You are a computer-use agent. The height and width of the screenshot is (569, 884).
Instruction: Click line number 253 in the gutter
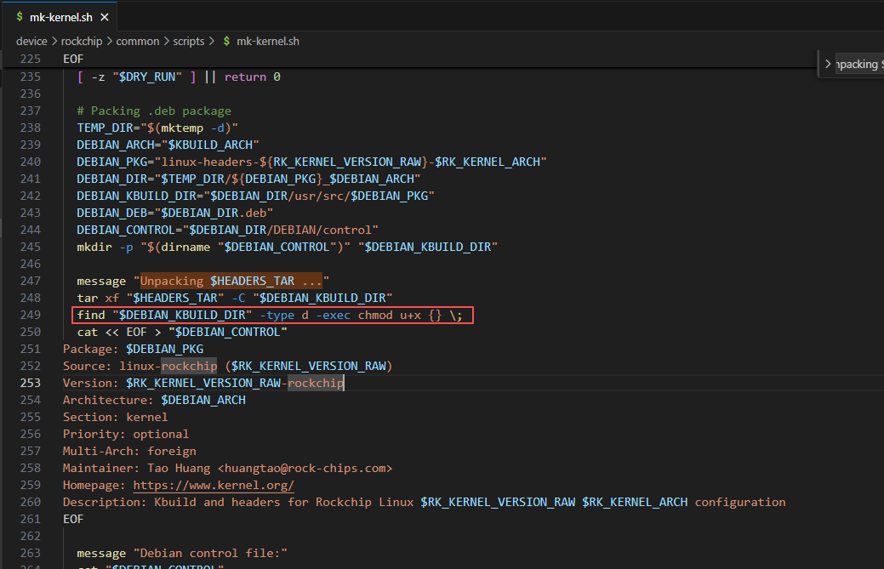[31, 383]
